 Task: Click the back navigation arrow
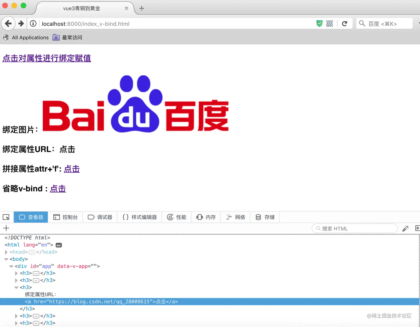pyautogui.click(x=8, y=24)
